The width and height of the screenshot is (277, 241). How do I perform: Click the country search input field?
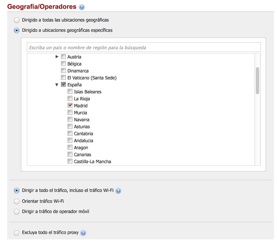[x=143, y=47]
